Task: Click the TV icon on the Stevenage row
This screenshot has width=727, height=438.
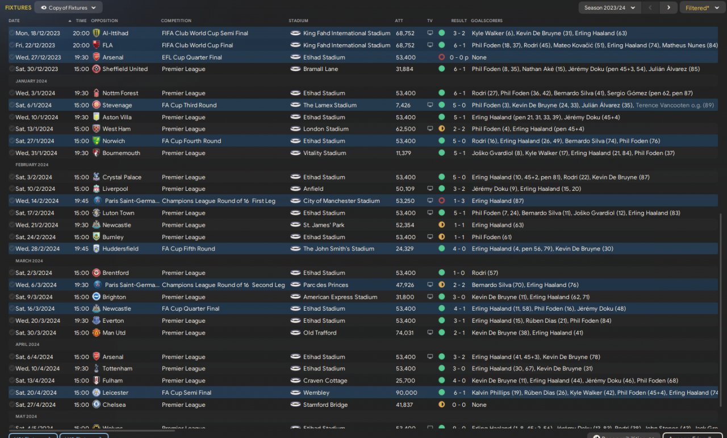Action: (x=430, y=105)
